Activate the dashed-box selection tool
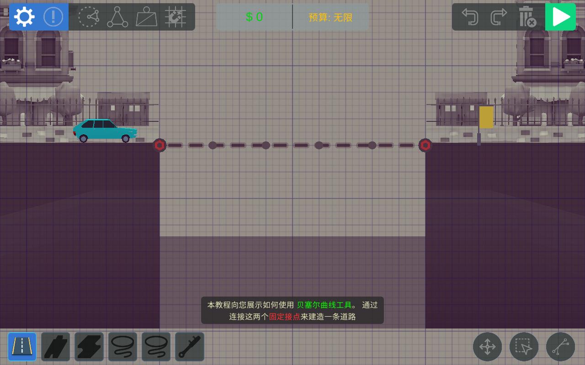The width and height of the screenshot is (585, 365). click(x=524, y=347)
